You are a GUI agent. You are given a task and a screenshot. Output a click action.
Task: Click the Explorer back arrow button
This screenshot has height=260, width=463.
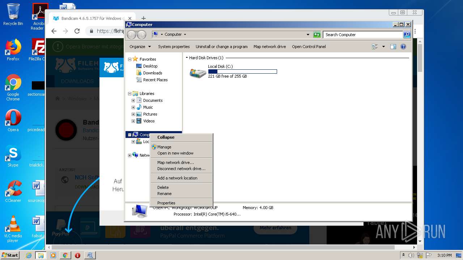tap(131, 35)
